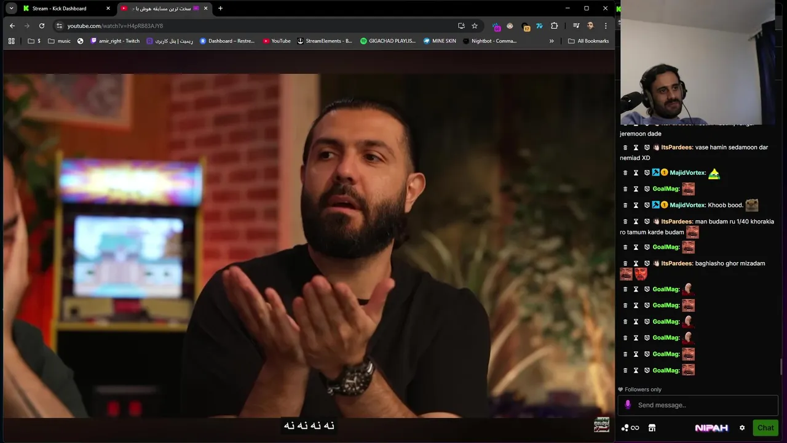787x443 pixels.
Task: Delete ItsPardees' 'vase hamin sedamoon' message
Action: [625, 148]
